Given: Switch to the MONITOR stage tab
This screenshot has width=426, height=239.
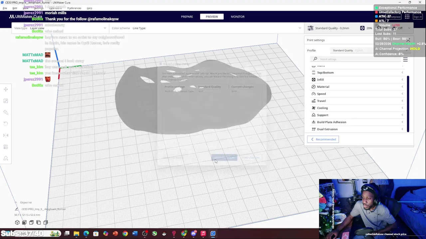Looking at the screenshot, I should coord(238,17).
